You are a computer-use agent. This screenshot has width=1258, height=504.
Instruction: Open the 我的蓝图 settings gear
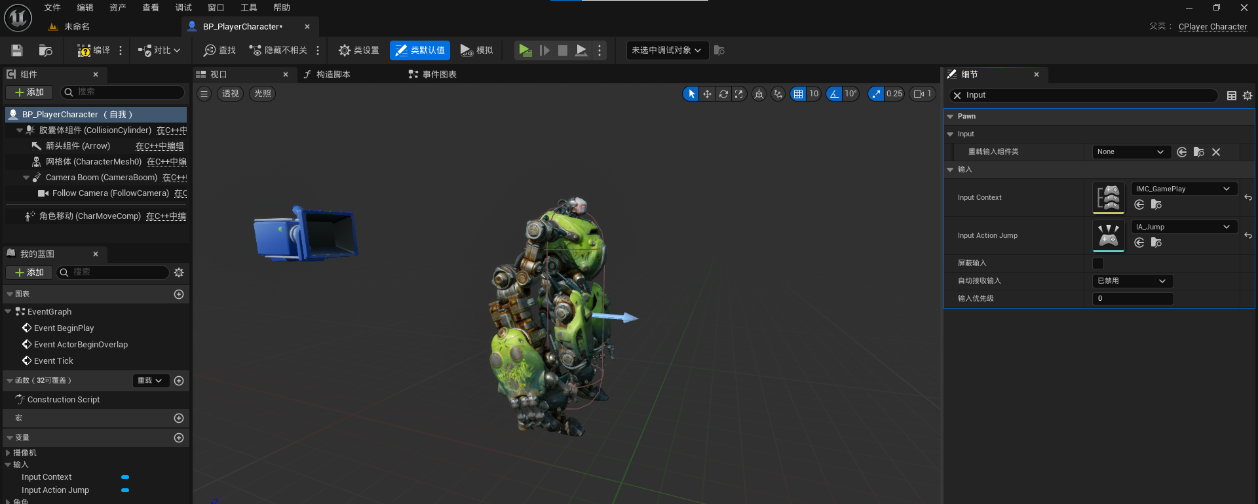point(179,273)
